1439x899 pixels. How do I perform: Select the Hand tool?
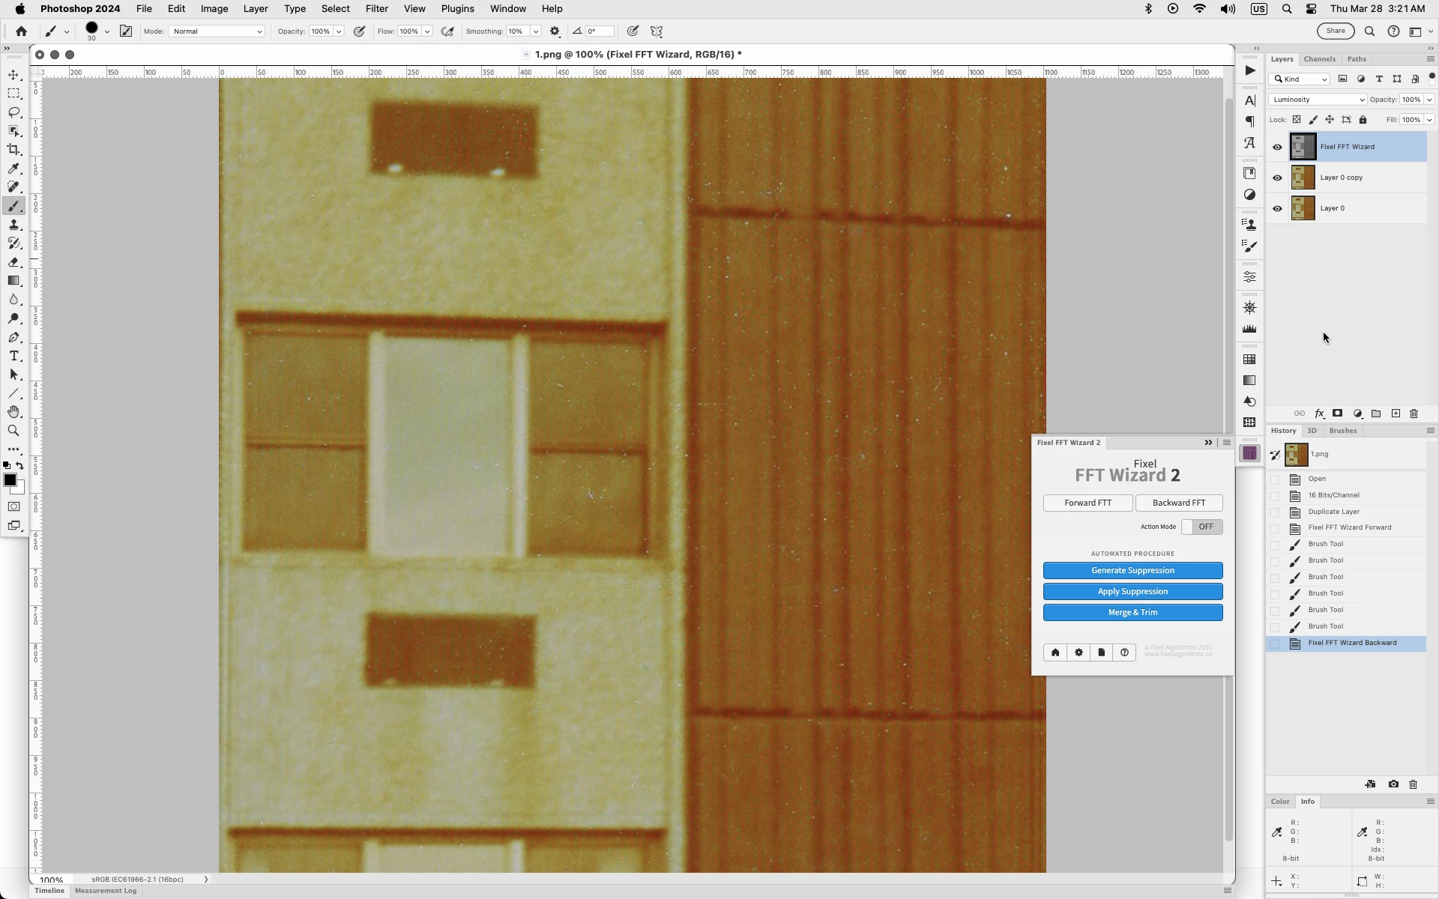pos(13,412)
